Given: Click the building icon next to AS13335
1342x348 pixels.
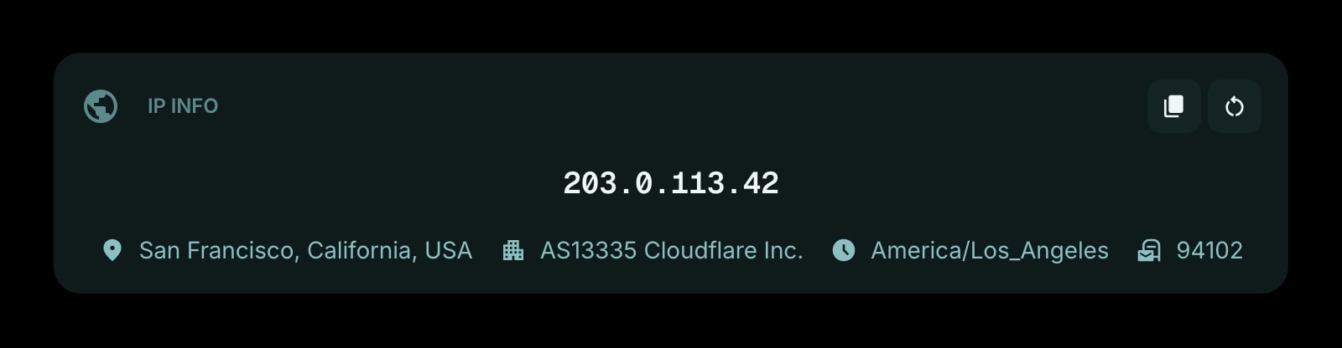Looking at the screenshot, I should [x=512, y=250].
